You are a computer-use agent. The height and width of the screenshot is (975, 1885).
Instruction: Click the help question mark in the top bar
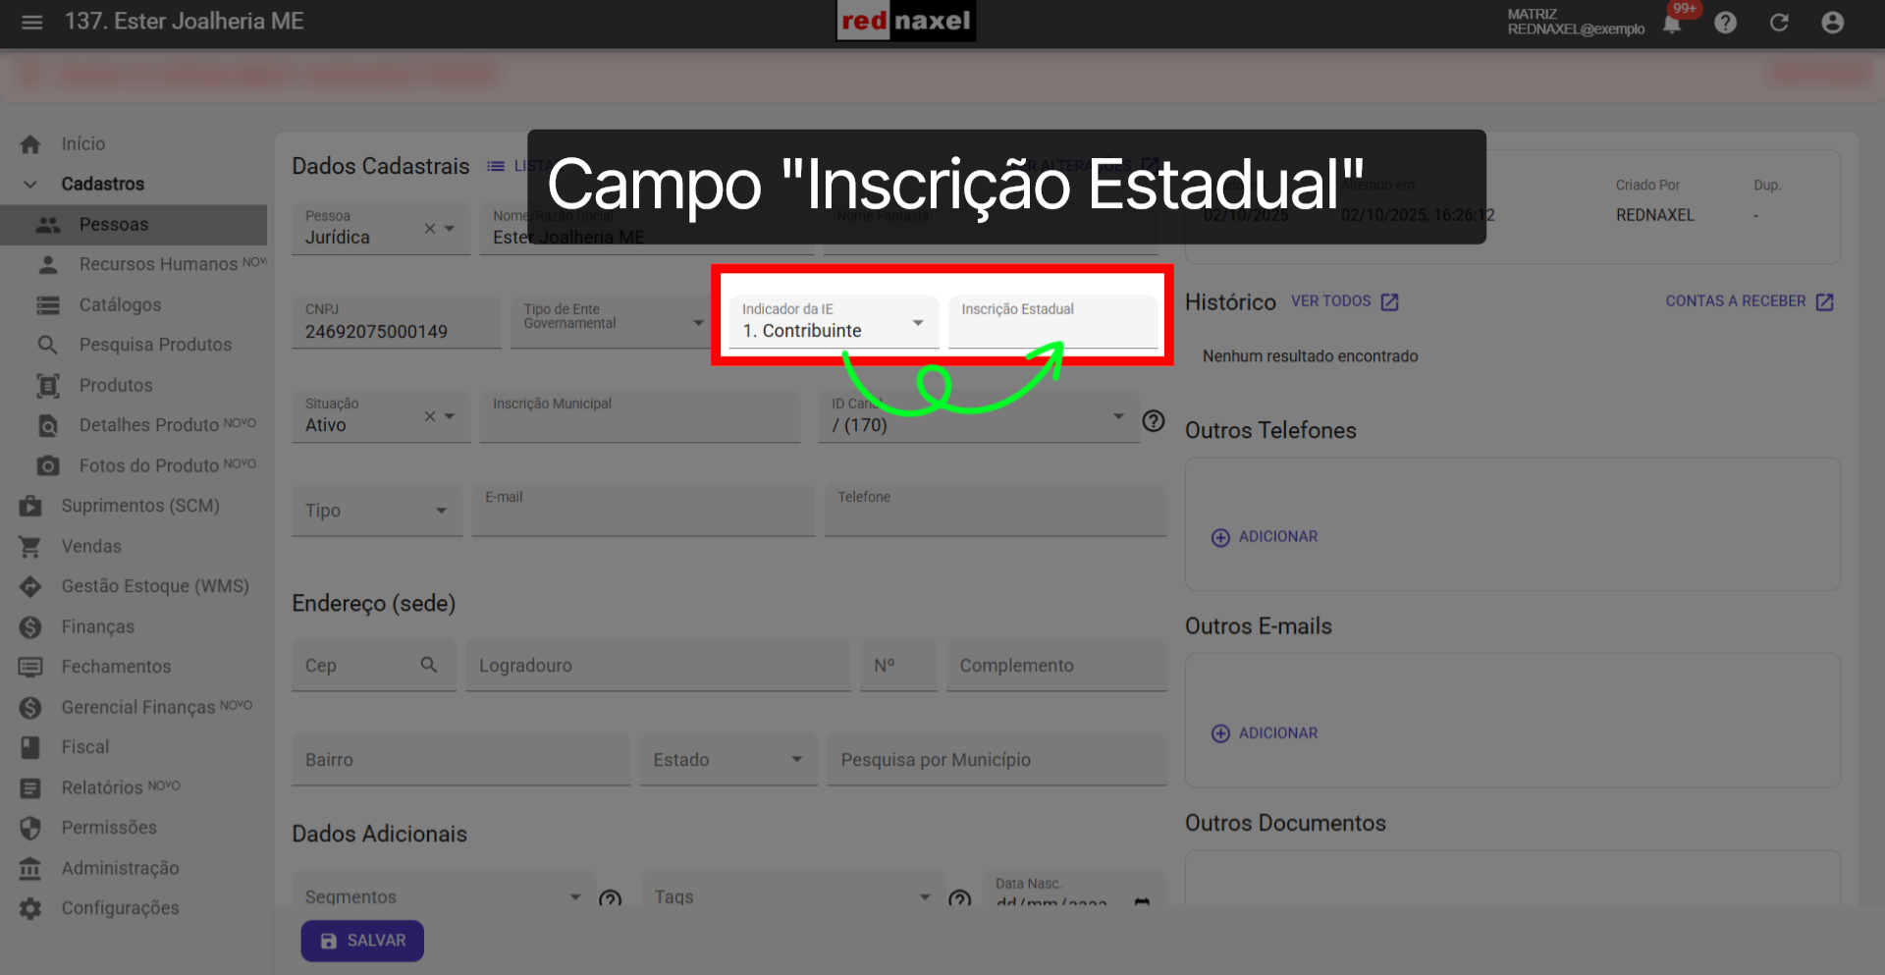1725,23
